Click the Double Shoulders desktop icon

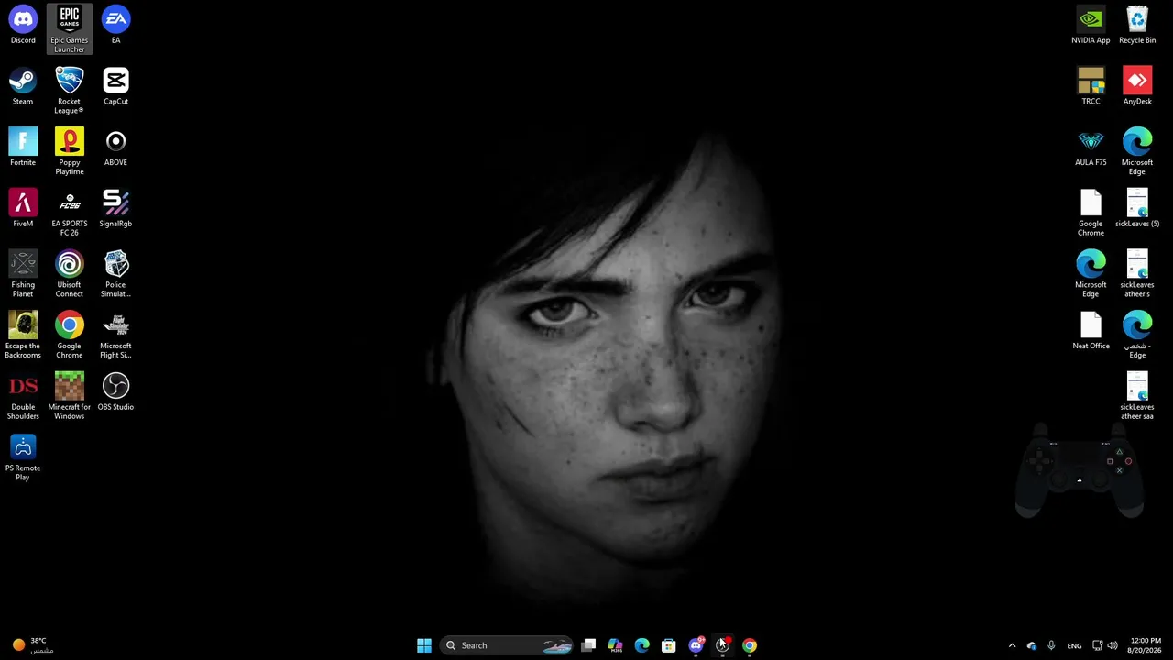point(23,397)
